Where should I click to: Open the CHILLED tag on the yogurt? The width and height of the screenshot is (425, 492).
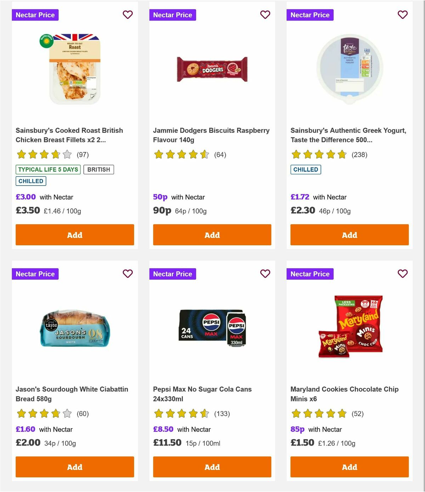click(306, 170)
